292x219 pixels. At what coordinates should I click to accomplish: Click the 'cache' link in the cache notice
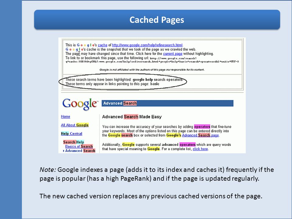point(103,45)
